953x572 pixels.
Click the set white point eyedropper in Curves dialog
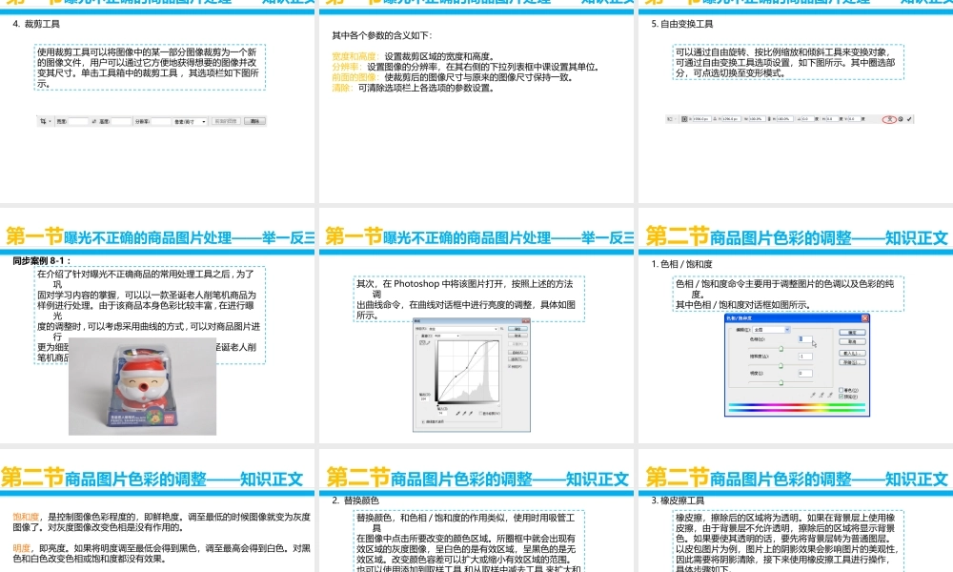tap(471, 413)
